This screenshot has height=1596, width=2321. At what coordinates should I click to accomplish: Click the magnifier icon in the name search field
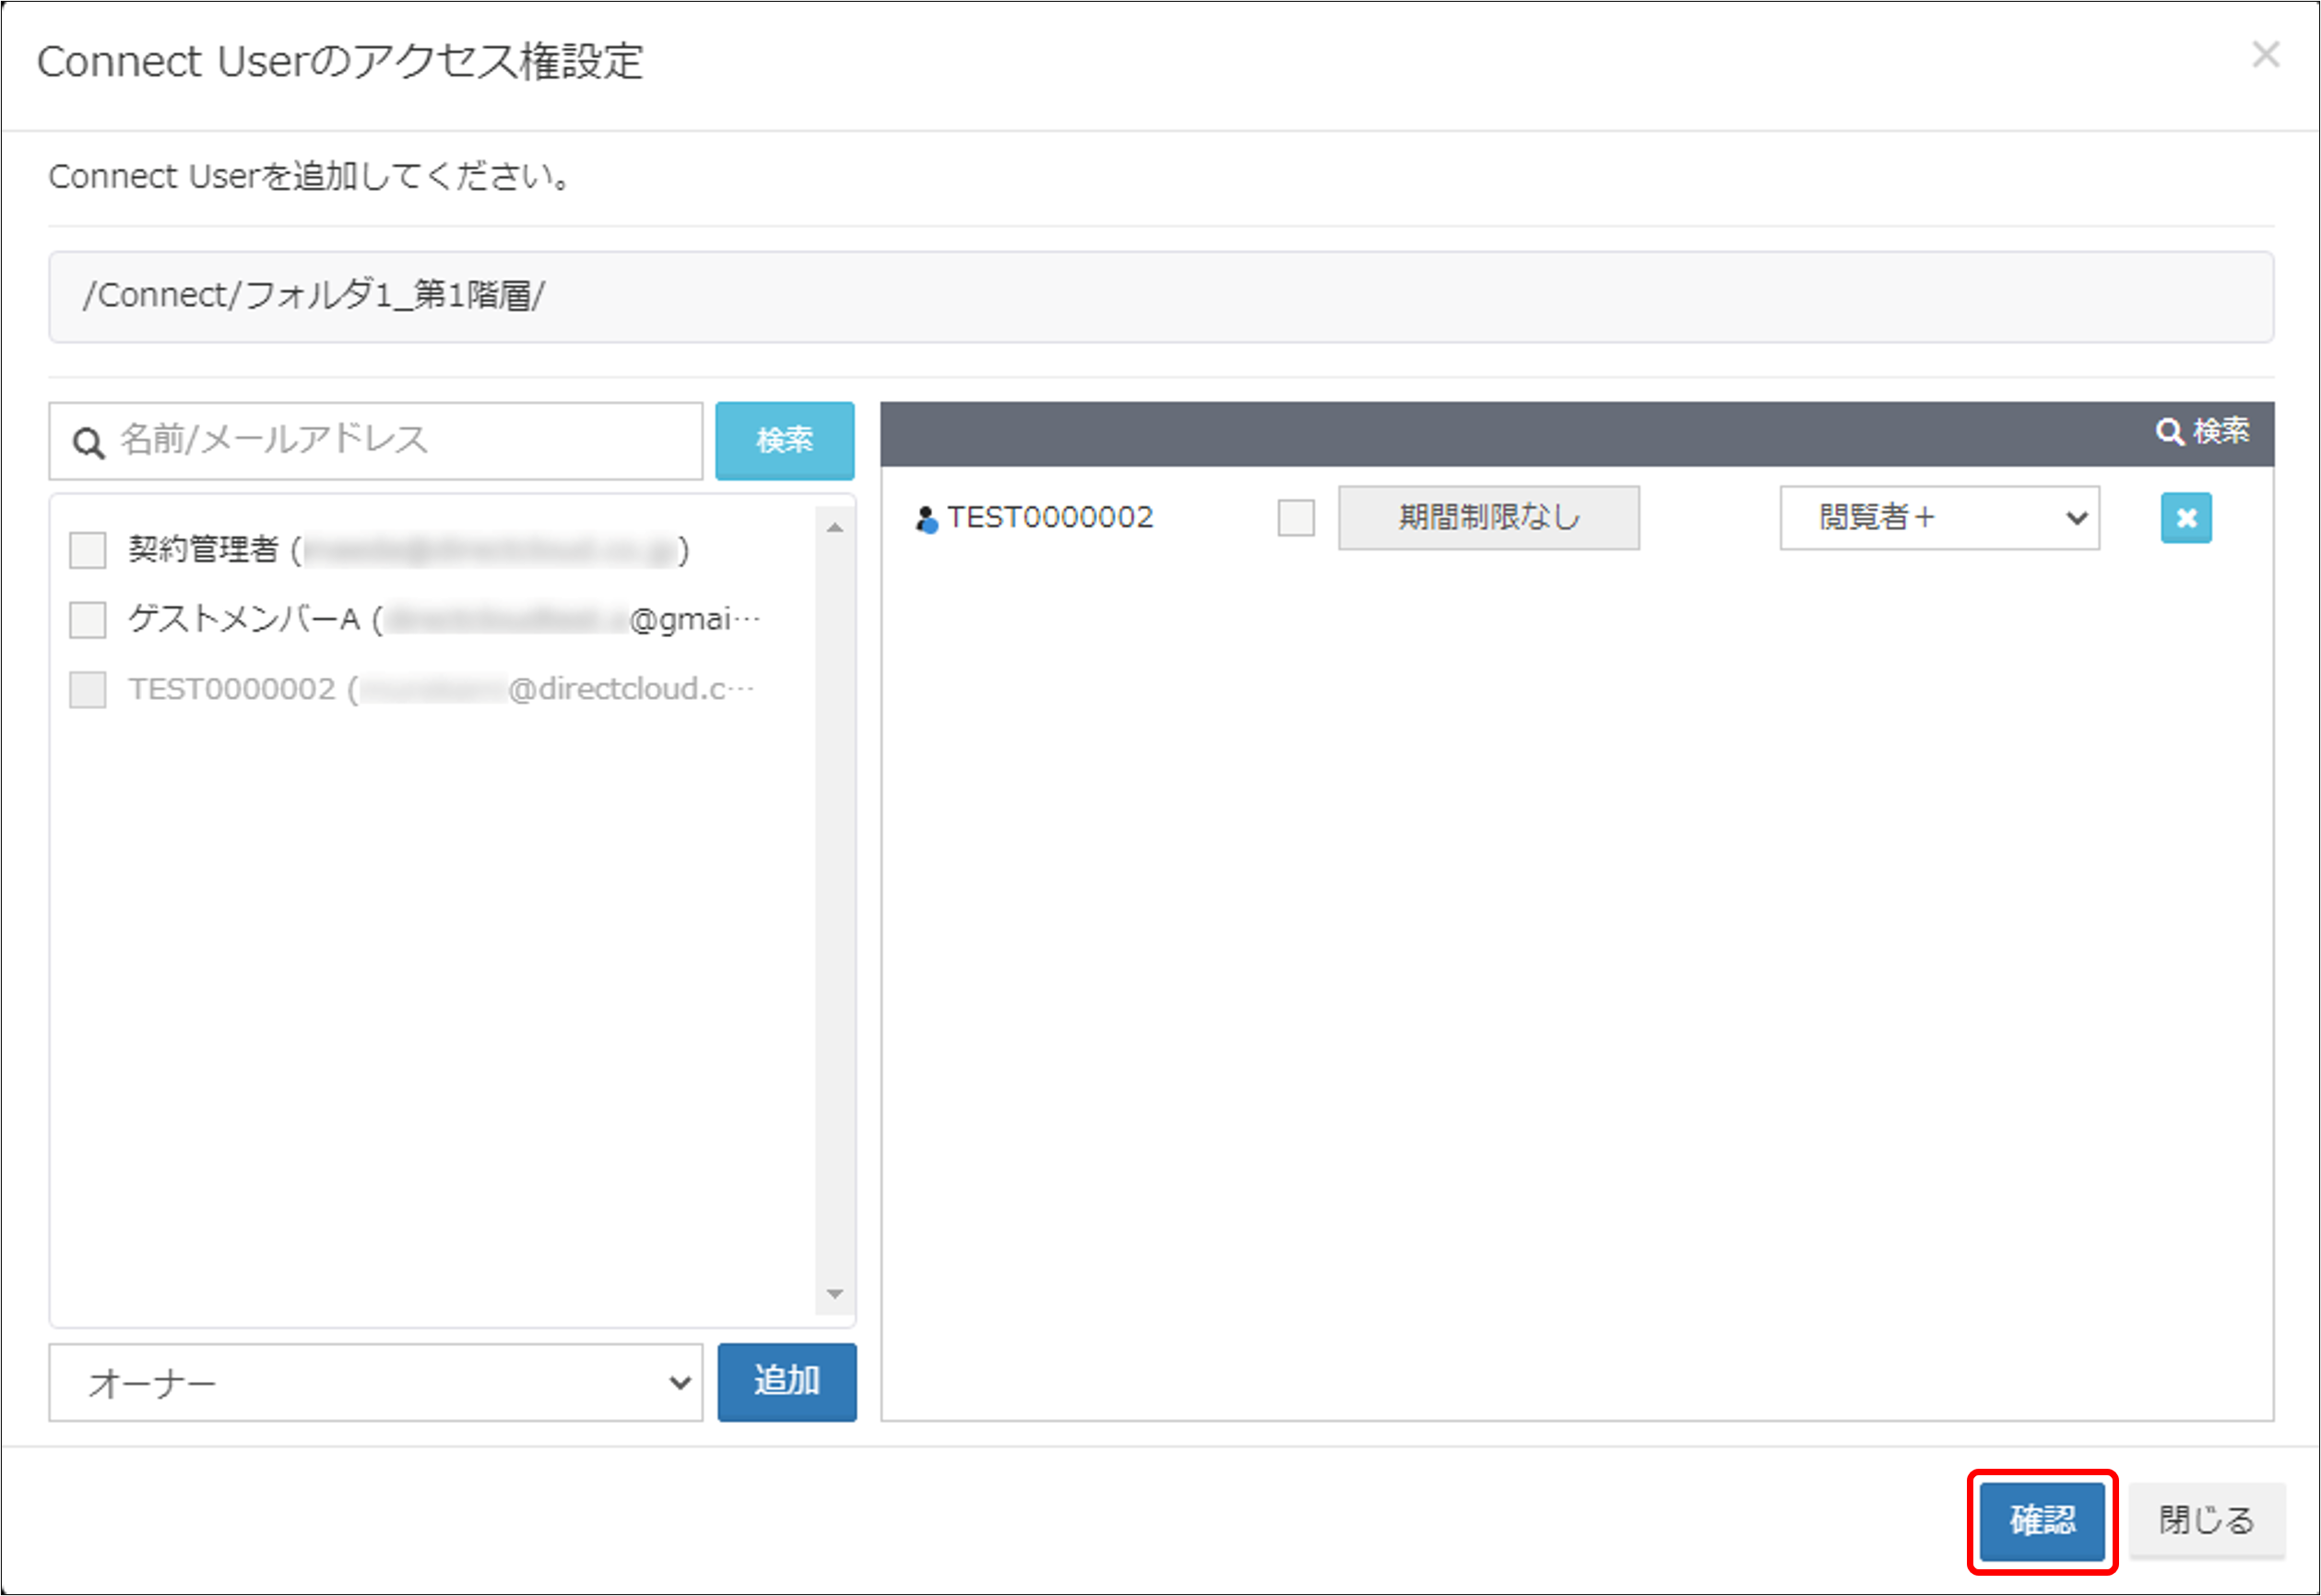pos(88,443)
